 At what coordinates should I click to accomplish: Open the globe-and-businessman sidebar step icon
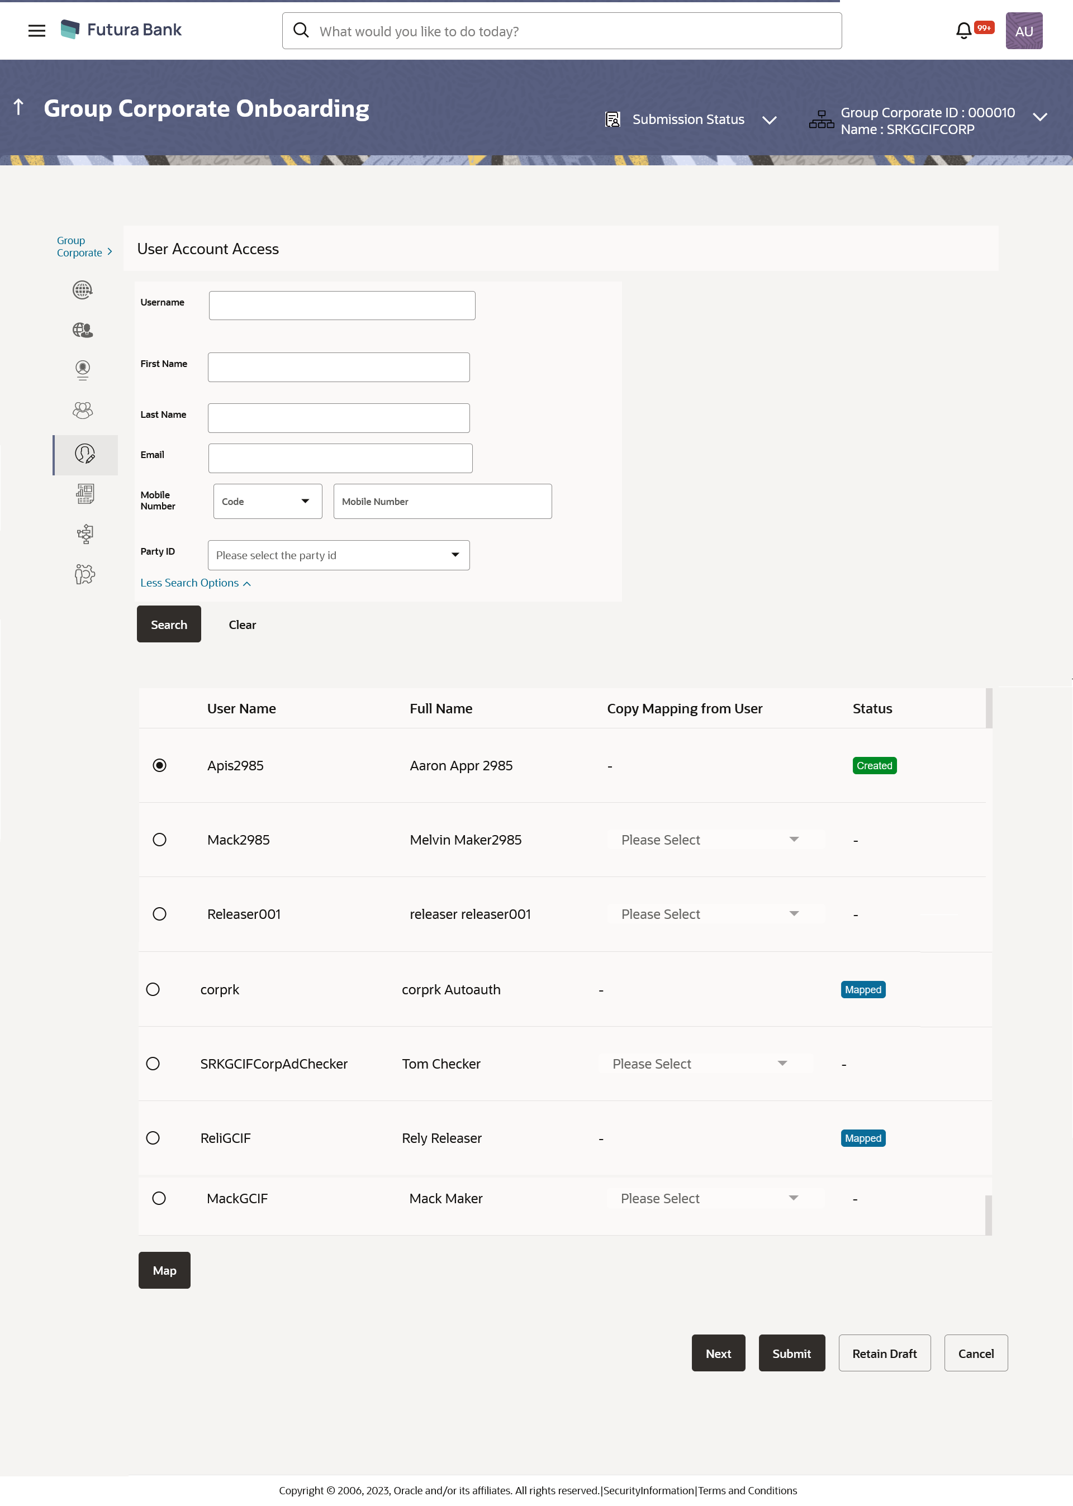pyautogui.click(x=83, y=330)
